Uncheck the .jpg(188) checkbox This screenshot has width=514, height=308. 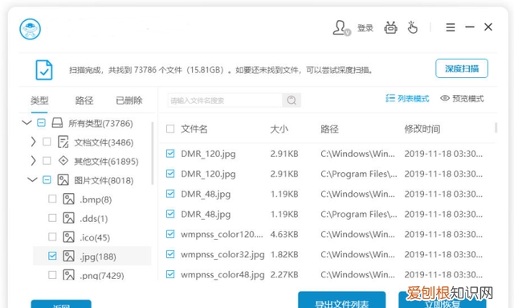point(52,256)
